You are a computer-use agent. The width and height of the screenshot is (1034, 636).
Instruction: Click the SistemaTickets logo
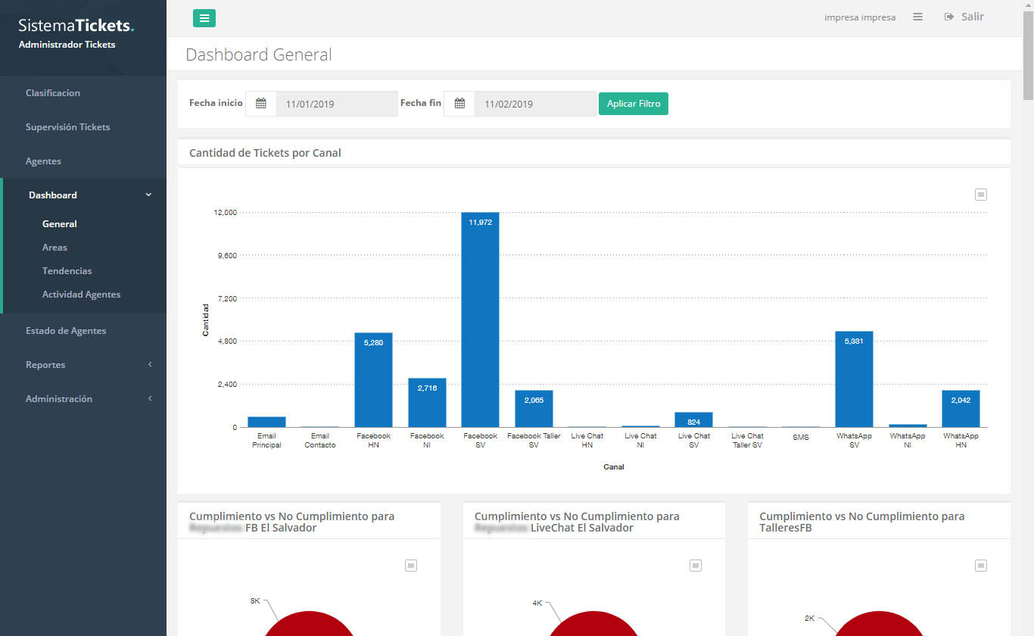click(76, 25)
